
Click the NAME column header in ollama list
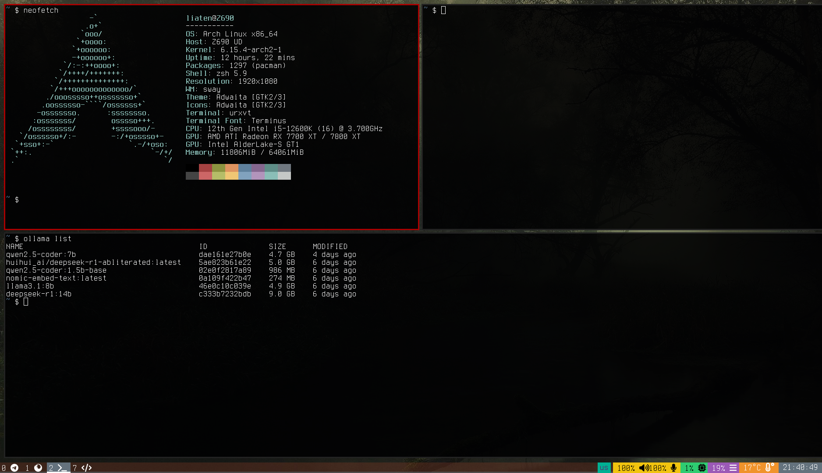point(15,246)
